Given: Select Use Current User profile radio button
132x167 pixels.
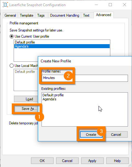Looking at the screenshot, I should (x=11, y=36).
